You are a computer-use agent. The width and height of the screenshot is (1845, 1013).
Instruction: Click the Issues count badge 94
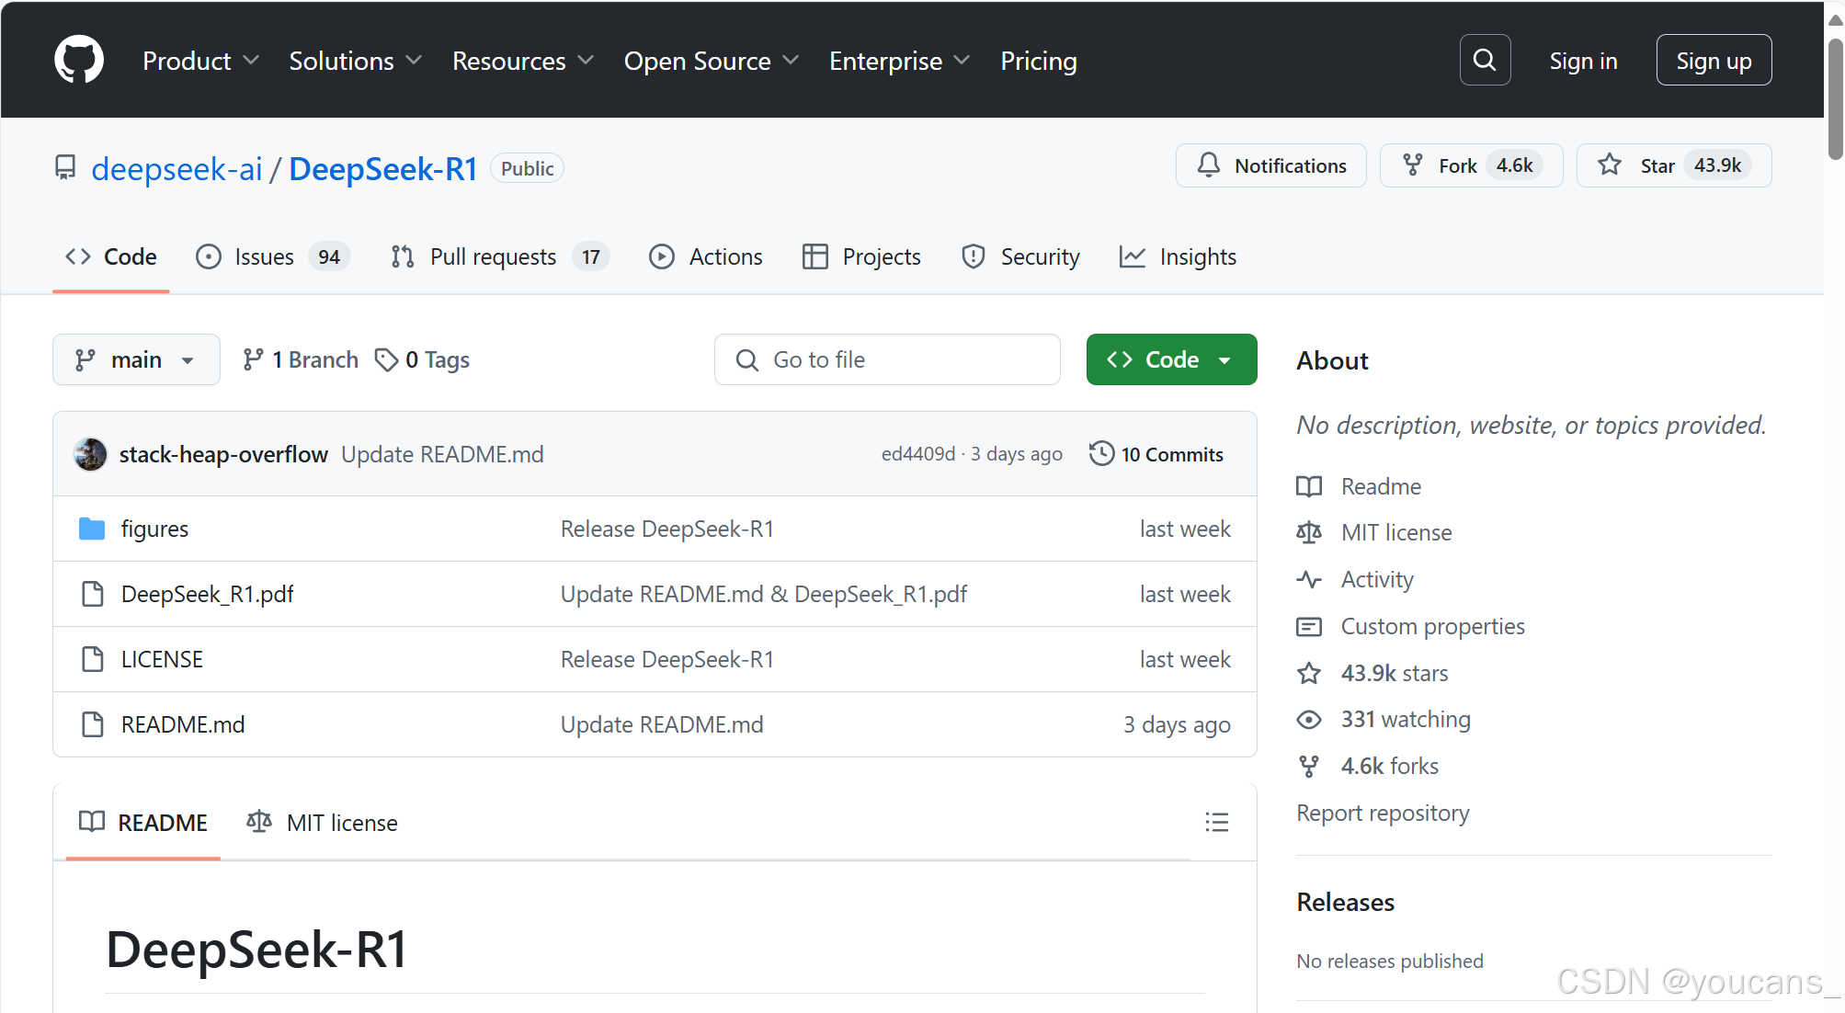pyautogui.click(x=329, y=256)
